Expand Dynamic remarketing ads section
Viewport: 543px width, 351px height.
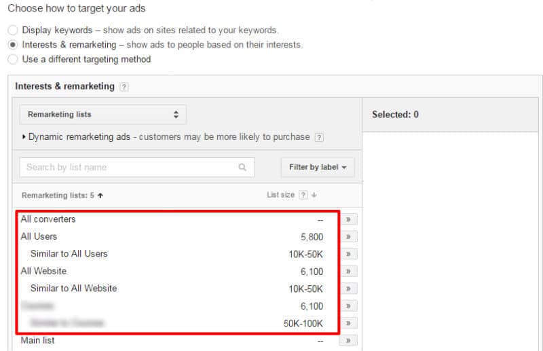pos(24,137)
